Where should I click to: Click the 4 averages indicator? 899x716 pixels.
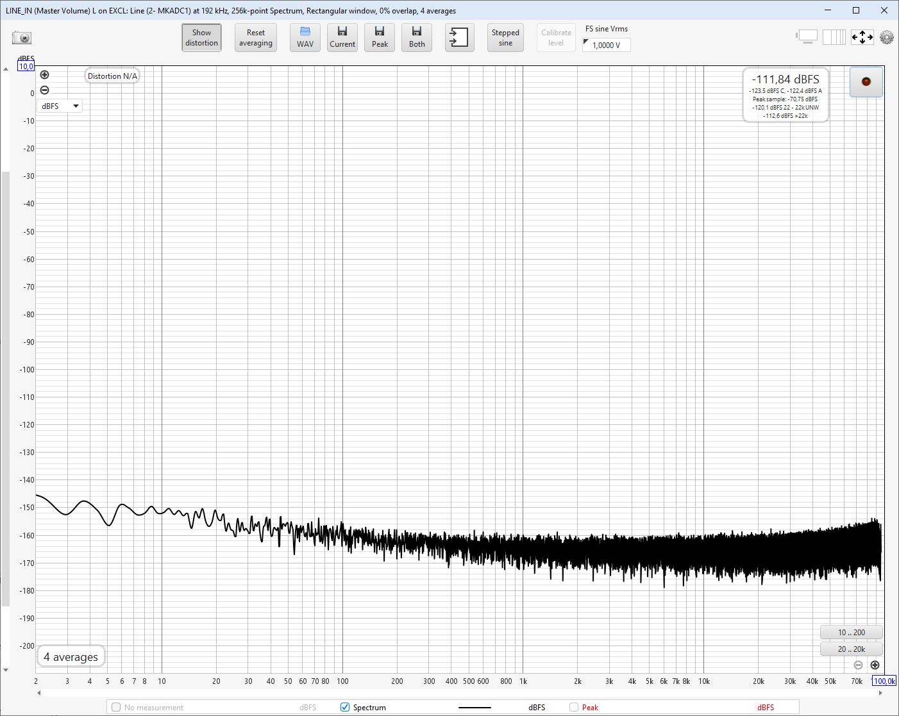[71, 656]
